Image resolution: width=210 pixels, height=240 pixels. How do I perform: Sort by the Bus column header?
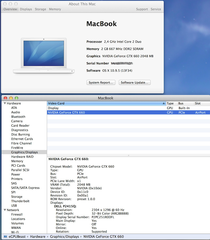[x=186, y=103]
